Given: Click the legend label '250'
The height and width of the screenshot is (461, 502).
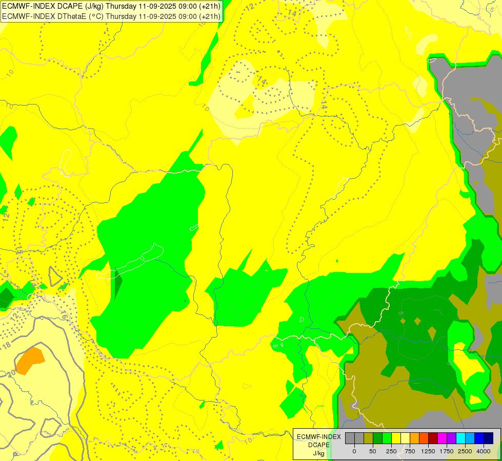Looking at the screenshot, I should [x=391, y=451].
